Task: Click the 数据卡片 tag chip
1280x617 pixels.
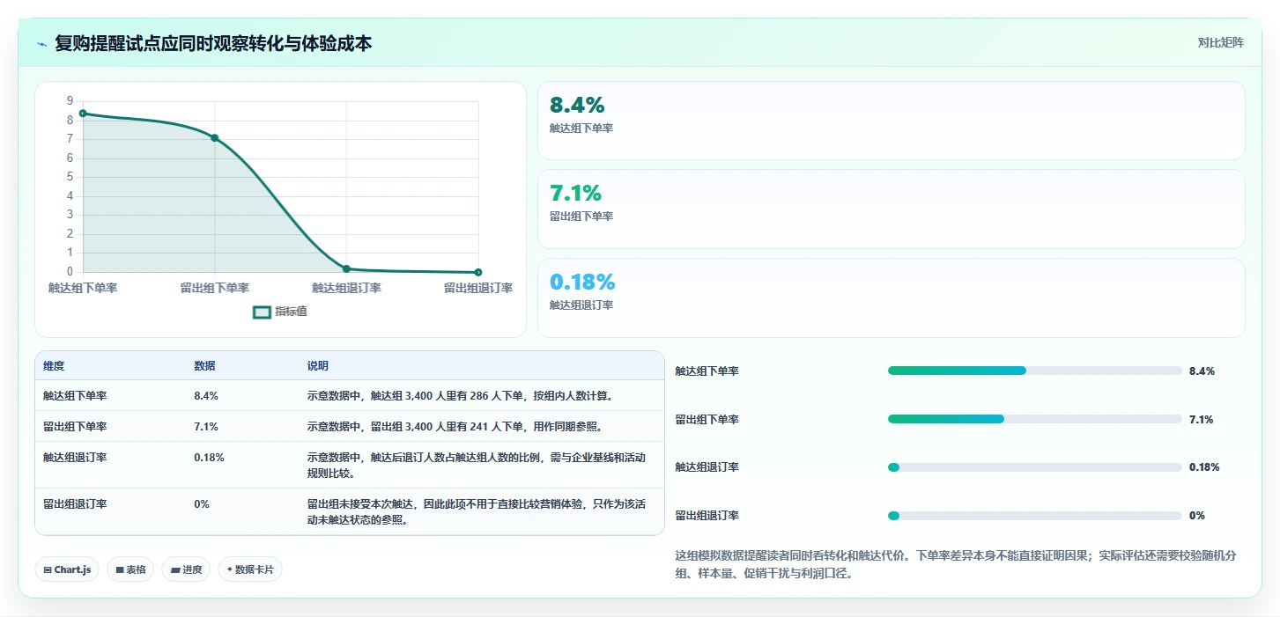Action: [x=250, y=569]
